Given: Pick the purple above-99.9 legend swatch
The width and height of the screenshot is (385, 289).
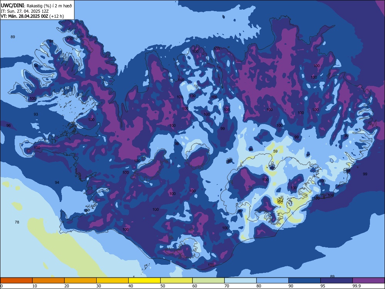Looking at the screenshot, I should (x=368, y=281).
